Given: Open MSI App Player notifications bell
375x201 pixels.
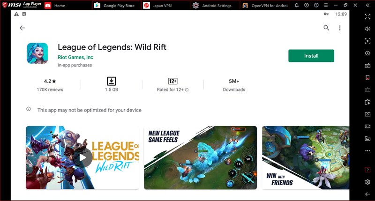Looking at the screenshot, I should 297,5.
